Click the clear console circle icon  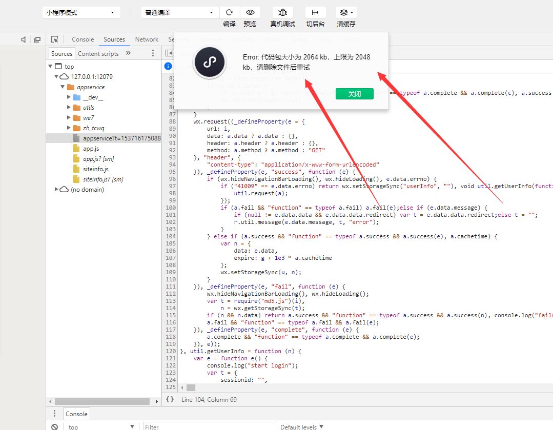click(x=55, y=427)
